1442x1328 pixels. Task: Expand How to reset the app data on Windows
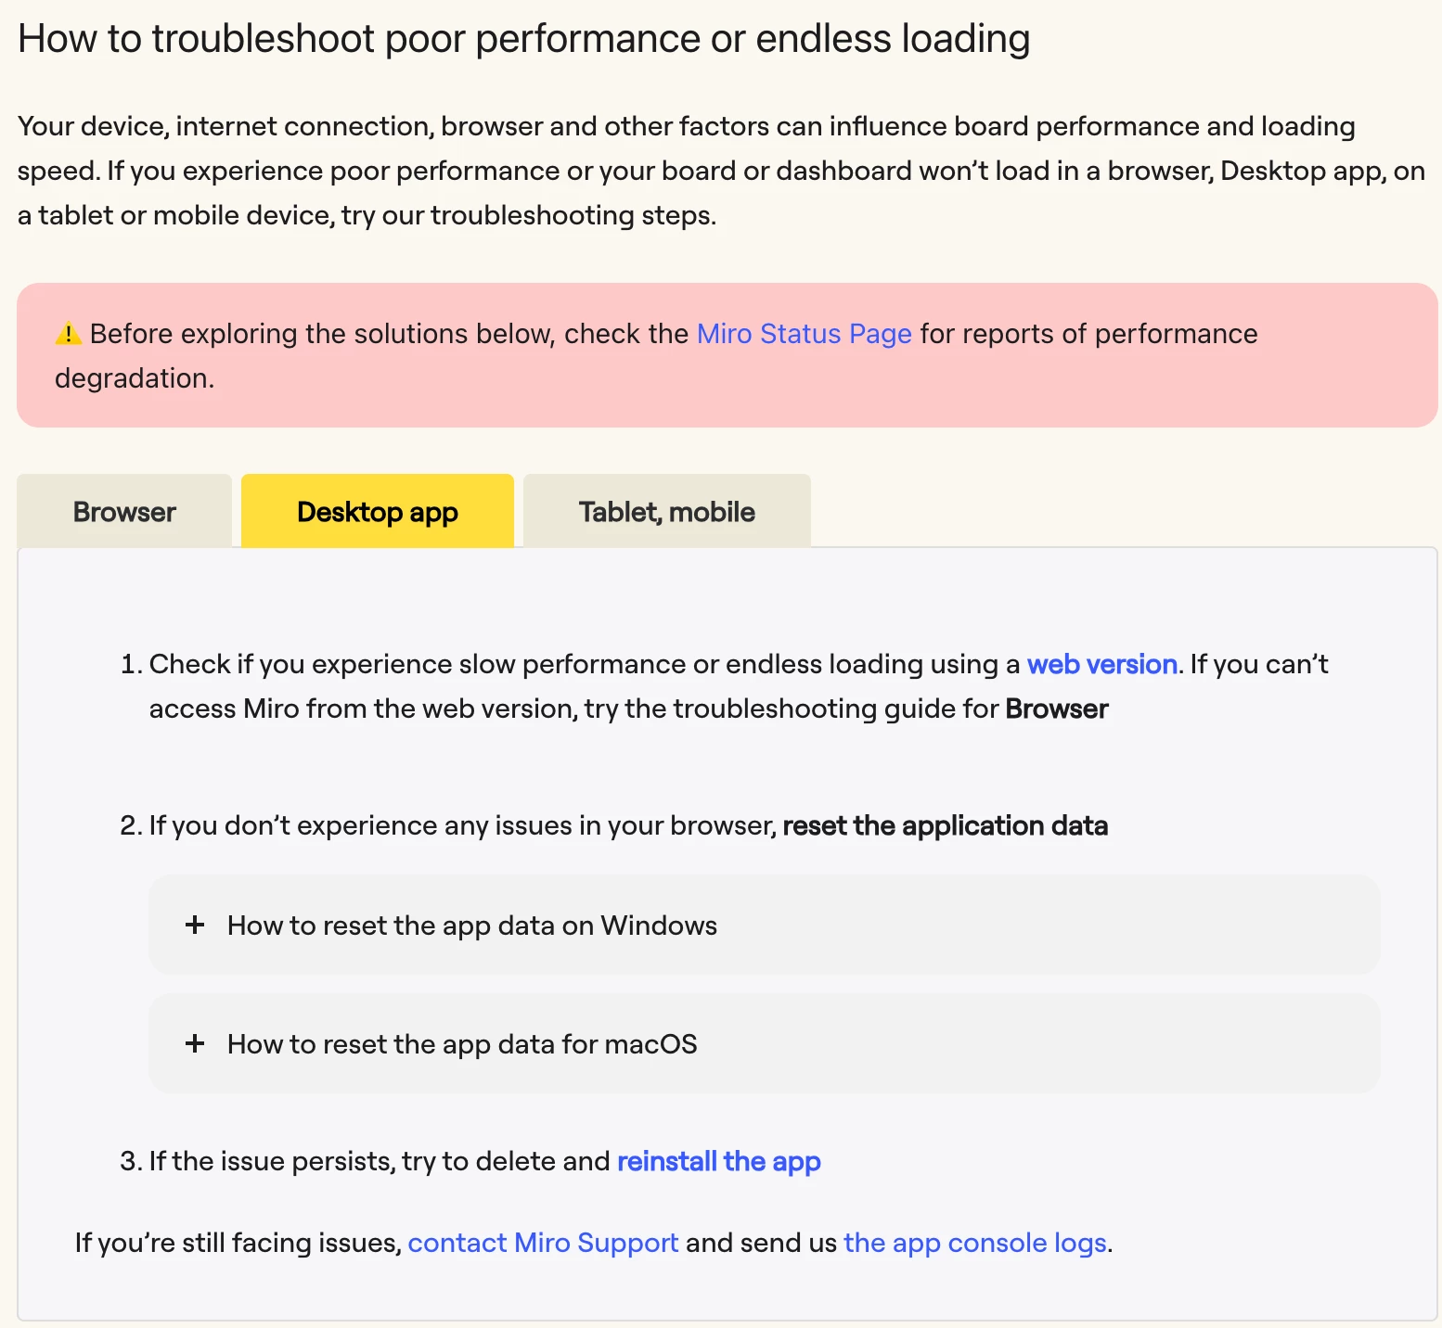click(x=764, y=925)
